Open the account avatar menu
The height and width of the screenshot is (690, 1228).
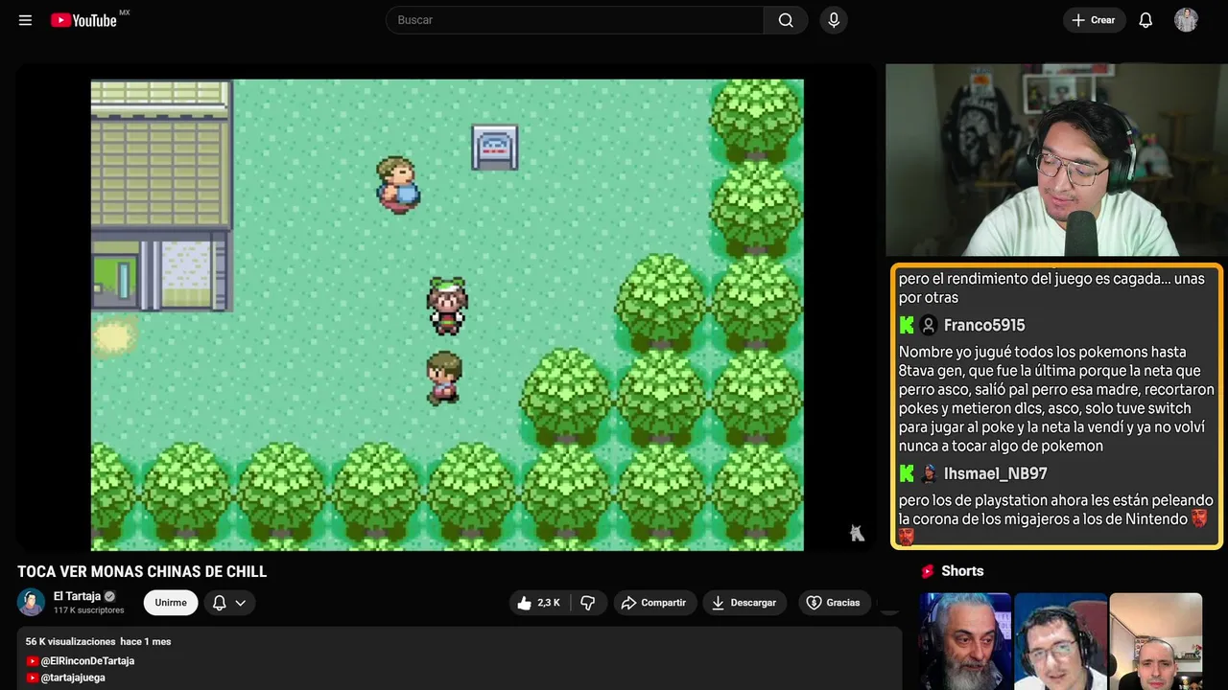(1186, 20)
